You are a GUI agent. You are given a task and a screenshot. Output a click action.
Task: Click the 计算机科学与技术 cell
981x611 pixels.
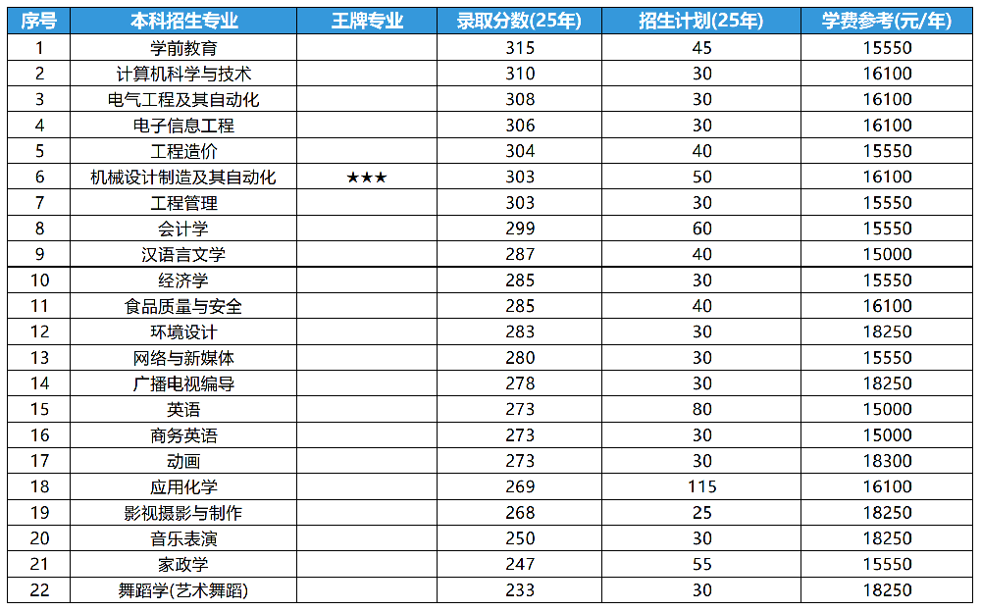(183, 74)
